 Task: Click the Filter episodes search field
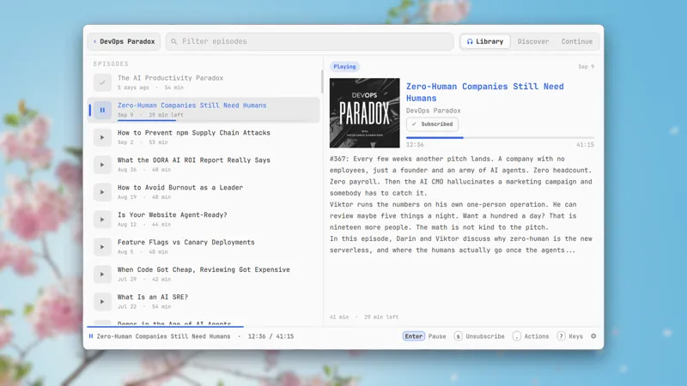click(x=309, y=41)
